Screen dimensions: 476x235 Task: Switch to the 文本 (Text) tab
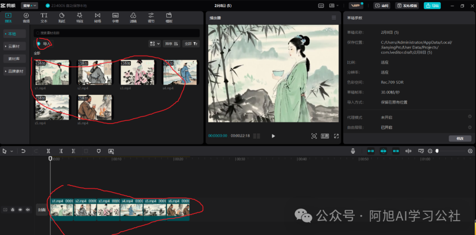(x=44, y=18)
